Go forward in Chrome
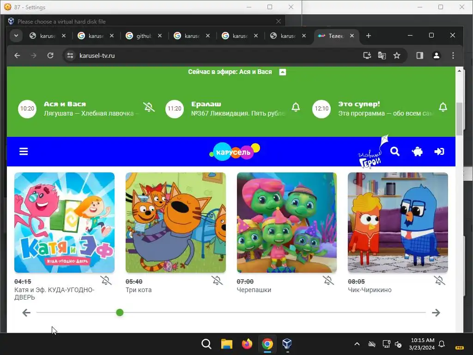This screenshot has width=473, height=355. click(x=33, y=55)
